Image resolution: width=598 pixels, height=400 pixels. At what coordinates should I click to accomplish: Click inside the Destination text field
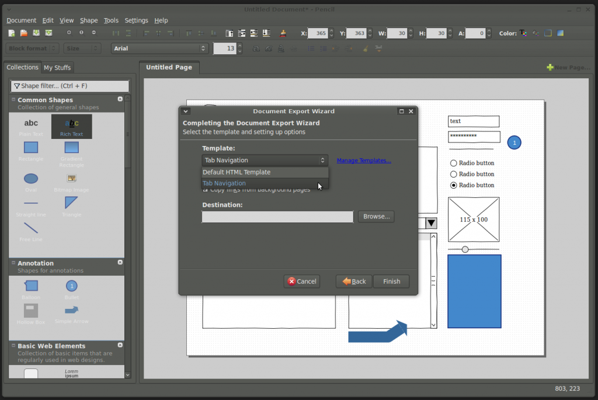point(277,216)
